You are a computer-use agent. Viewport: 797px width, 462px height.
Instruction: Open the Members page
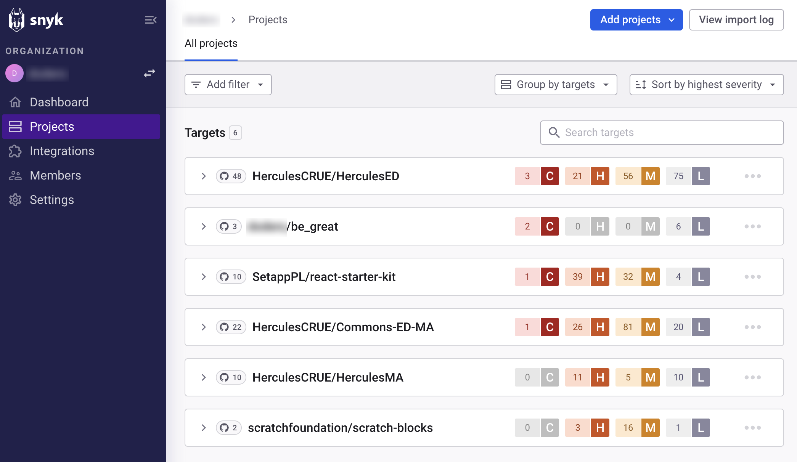pos(81,175)
